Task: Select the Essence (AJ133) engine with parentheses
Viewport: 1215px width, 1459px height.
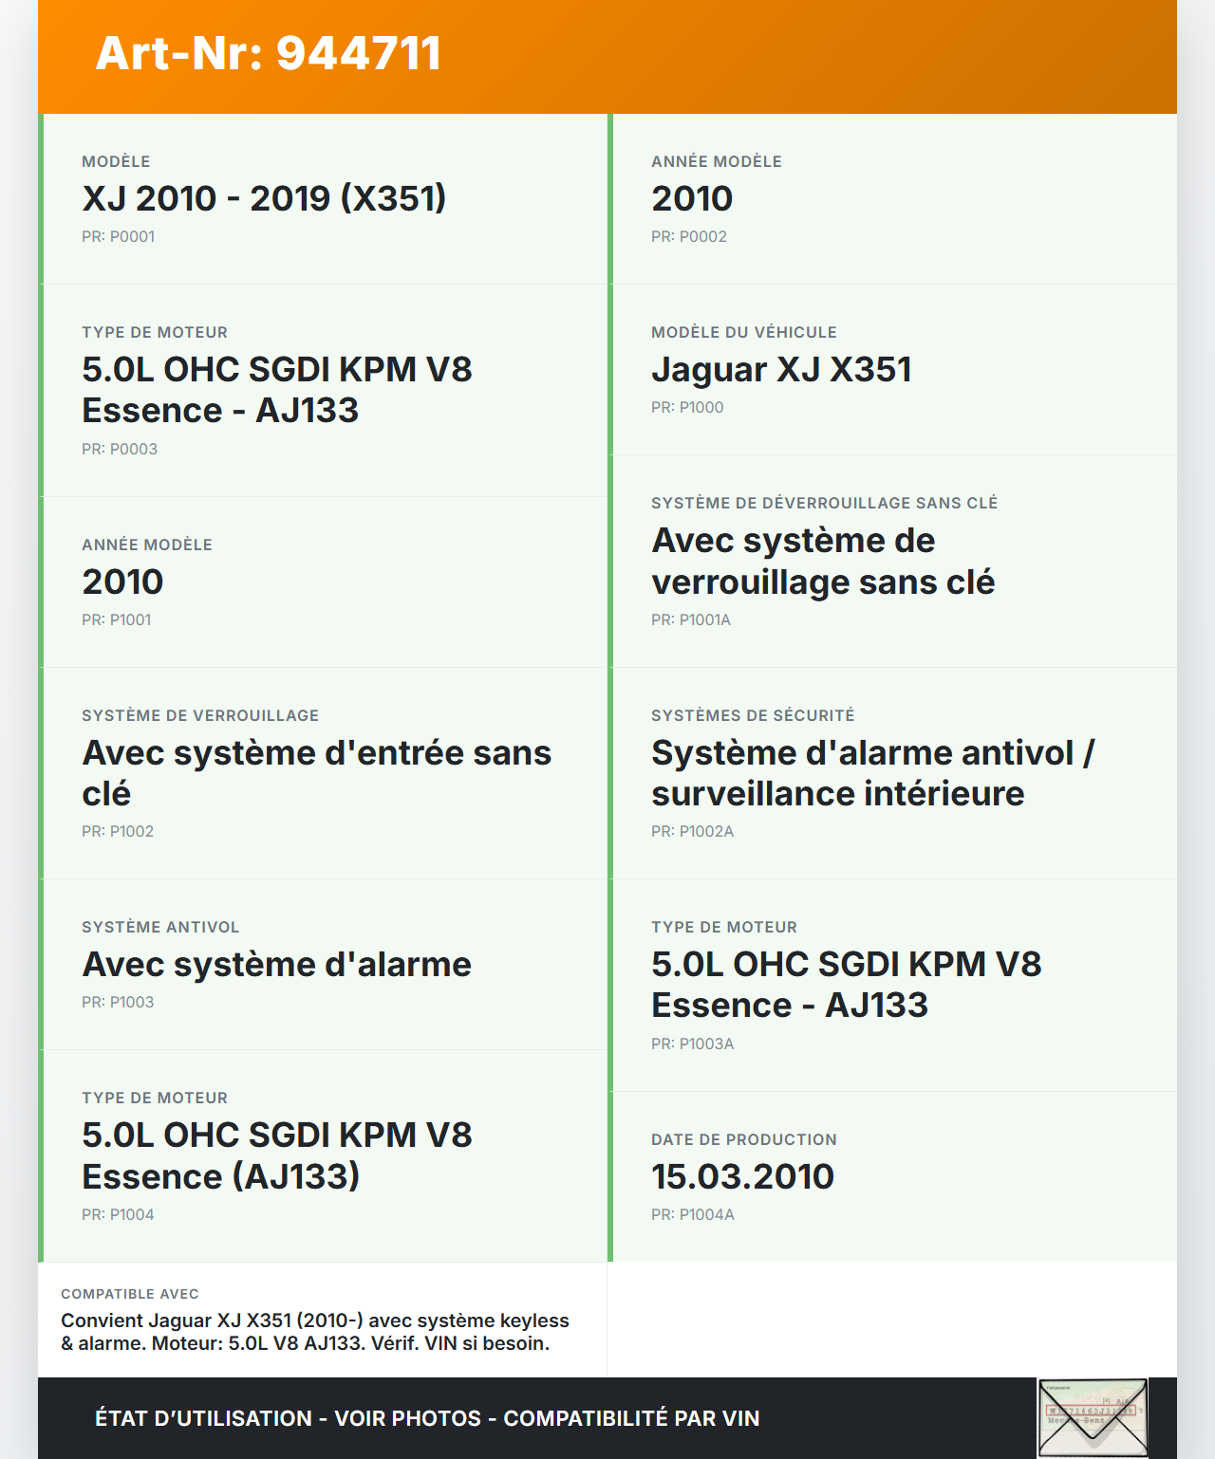Action: pyautogui.click(x=276, y=1155)
